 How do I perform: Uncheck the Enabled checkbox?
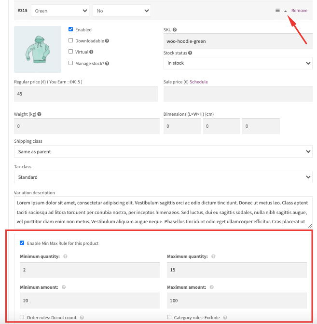(71, 29)
